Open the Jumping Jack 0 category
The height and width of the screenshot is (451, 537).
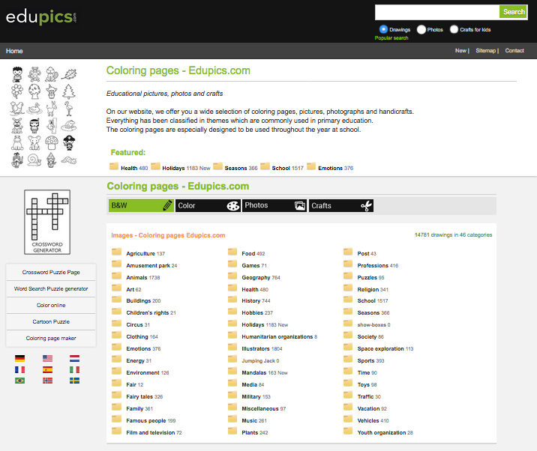point(260,360)
